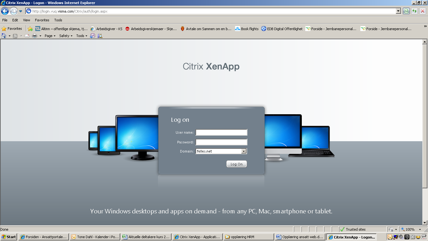Click the Favorites star button
This screenshot has width=428, height=241.
coord(12,29)
